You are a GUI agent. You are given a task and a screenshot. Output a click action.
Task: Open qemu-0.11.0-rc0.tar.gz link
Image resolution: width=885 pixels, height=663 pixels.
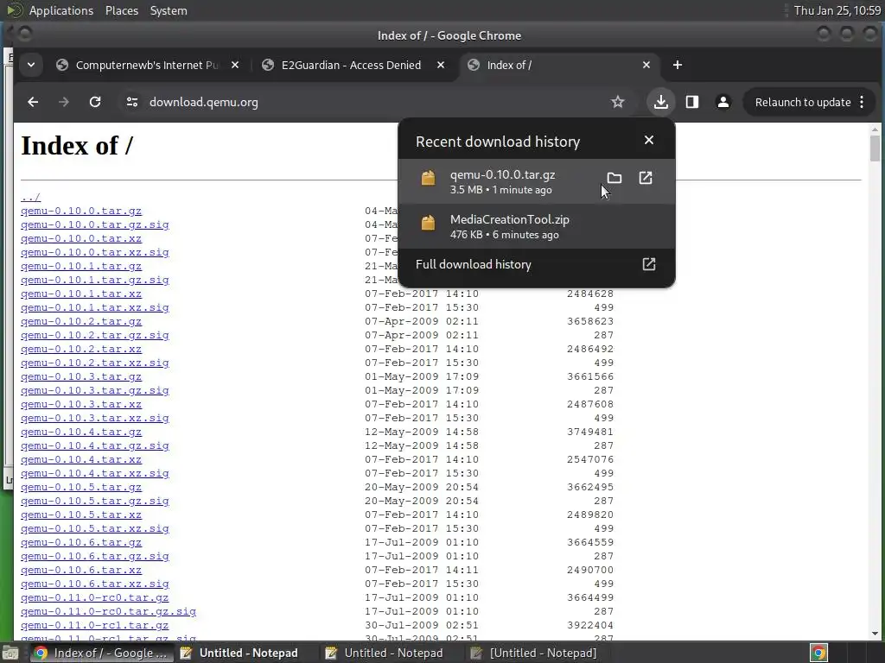coord(95,597)
